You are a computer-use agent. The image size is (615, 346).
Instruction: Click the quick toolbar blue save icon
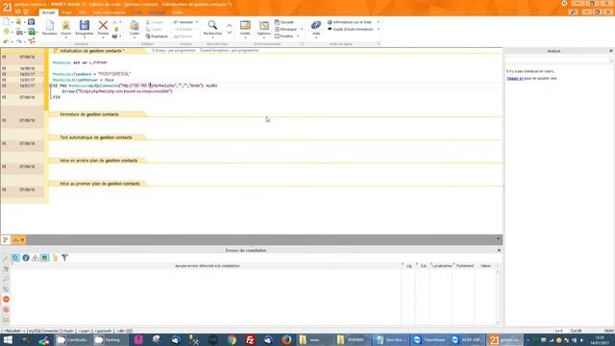pos(31,21)
